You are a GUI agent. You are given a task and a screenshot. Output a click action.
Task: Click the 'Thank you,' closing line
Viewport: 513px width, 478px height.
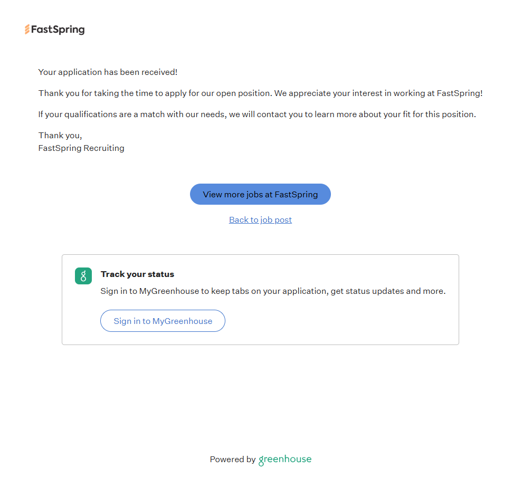tap(60, 136)
